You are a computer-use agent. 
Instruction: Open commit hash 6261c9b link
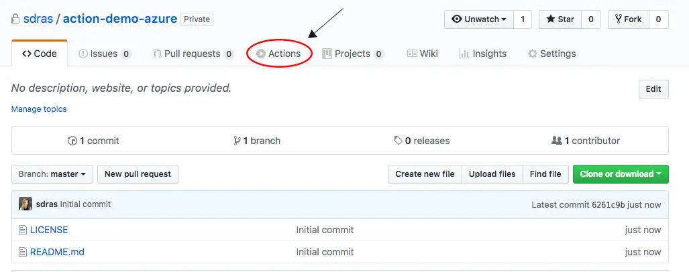608,205
